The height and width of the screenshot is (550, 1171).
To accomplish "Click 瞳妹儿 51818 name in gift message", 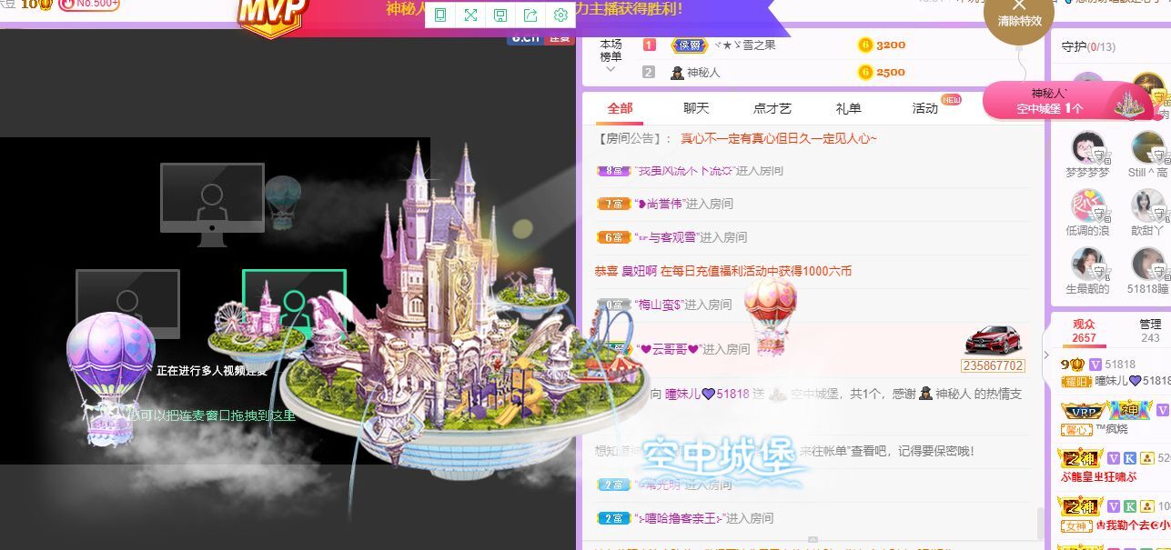I will pyautogui.click(x=707, y=394).
